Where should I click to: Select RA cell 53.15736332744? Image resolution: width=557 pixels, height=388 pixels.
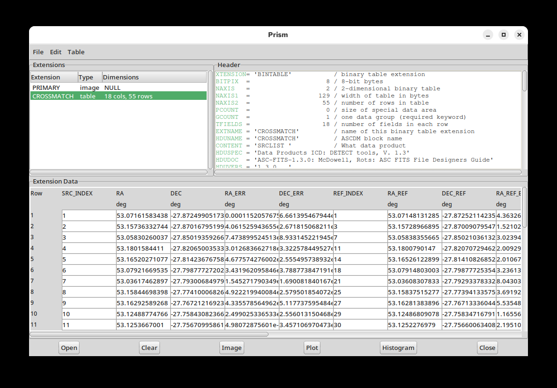click(143, 227)
